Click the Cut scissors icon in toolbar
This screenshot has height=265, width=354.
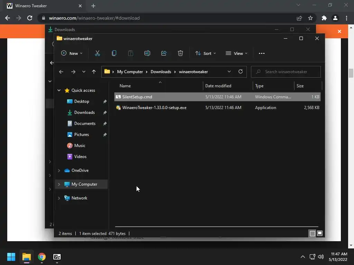tap(97, 53)
